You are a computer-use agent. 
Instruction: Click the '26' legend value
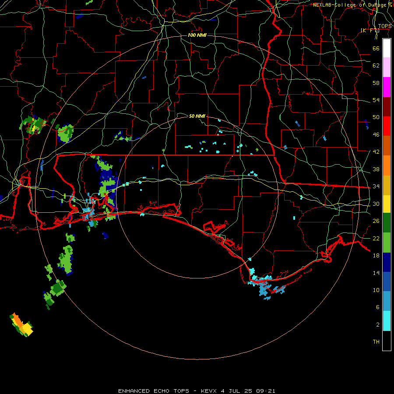pos(376,221)
